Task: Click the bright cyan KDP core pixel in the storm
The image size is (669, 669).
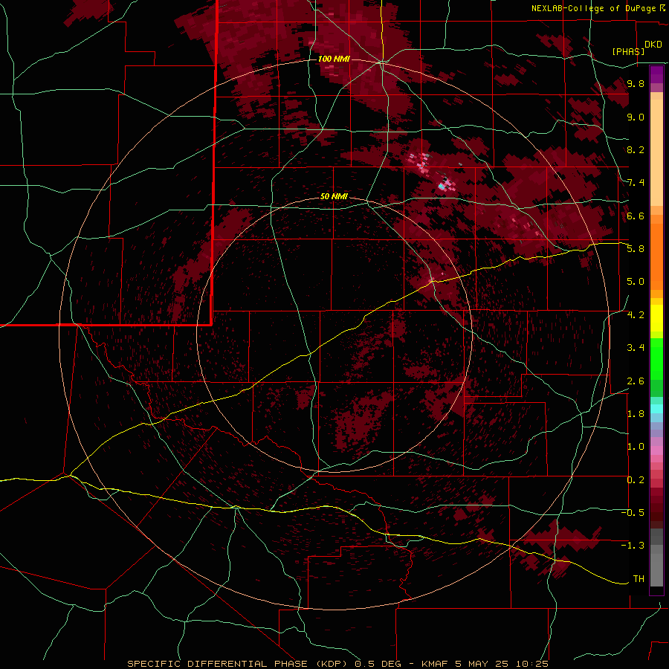Action: point(442,187)
